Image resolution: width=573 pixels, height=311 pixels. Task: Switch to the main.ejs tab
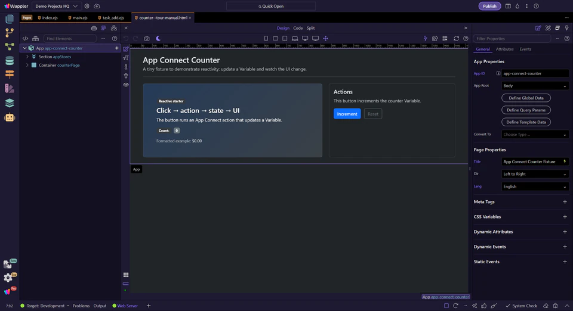pos(78,17)
